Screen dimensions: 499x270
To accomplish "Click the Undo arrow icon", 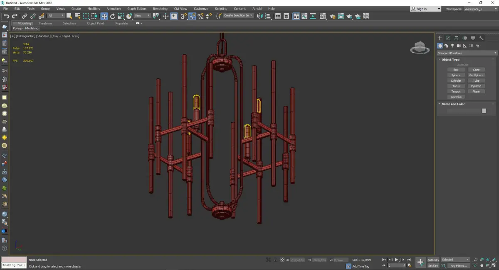I will [x=6, y=16].
